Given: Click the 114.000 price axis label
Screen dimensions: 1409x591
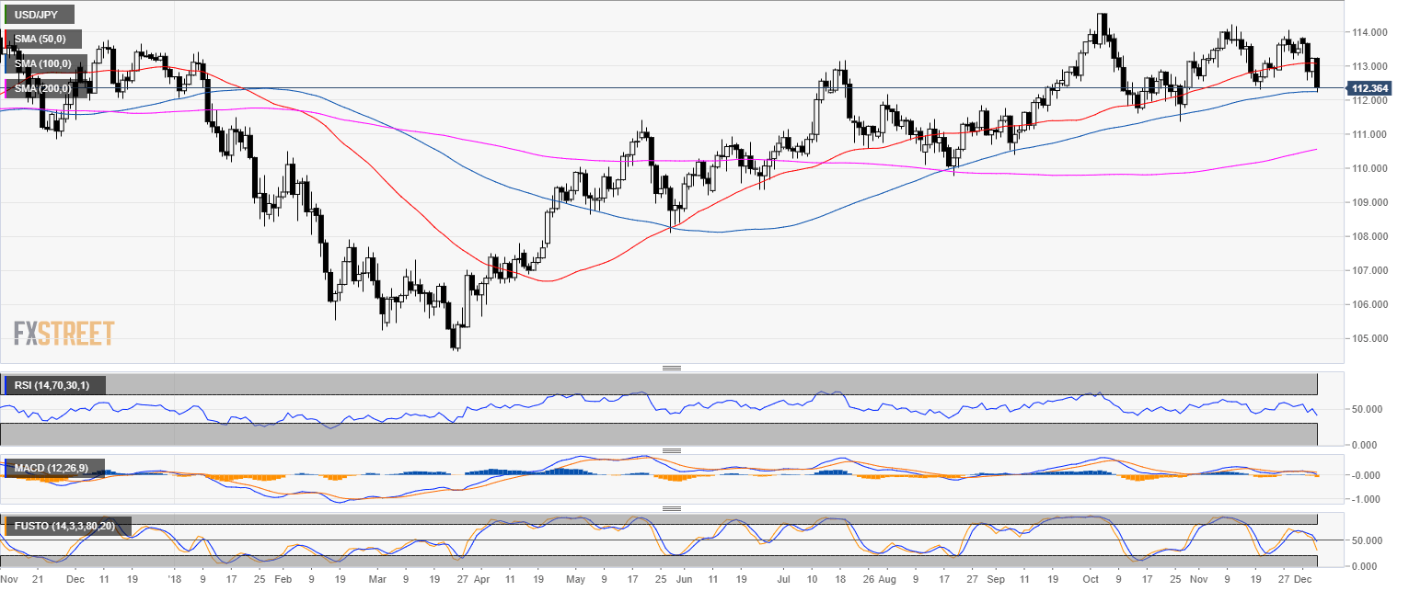Looking at the screenshot, I should [1369, 33].
